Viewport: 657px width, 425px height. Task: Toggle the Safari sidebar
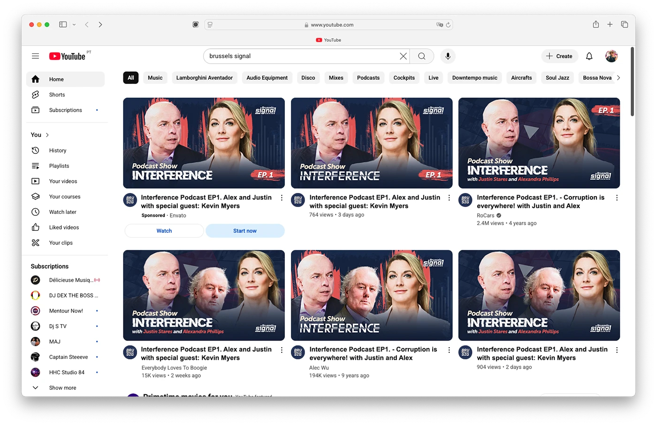point(63,24)
